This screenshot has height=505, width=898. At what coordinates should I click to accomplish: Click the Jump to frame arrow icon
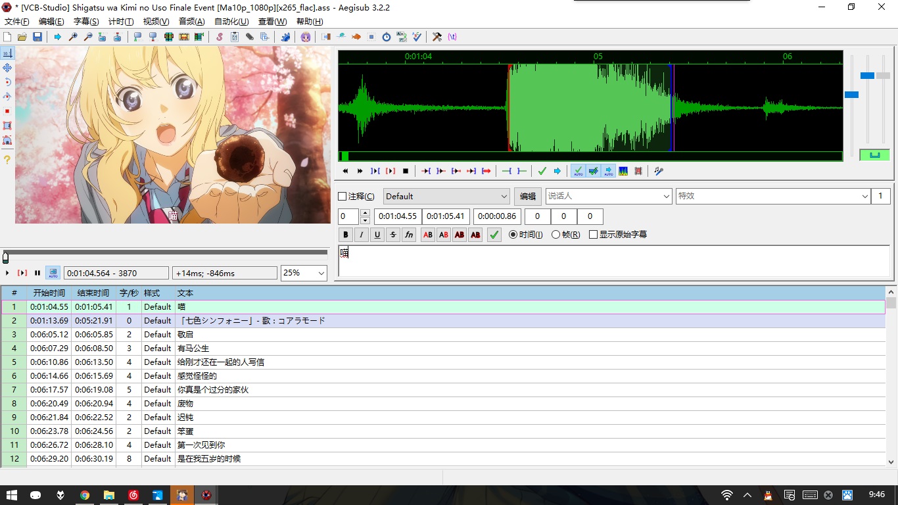coord(57,37)
